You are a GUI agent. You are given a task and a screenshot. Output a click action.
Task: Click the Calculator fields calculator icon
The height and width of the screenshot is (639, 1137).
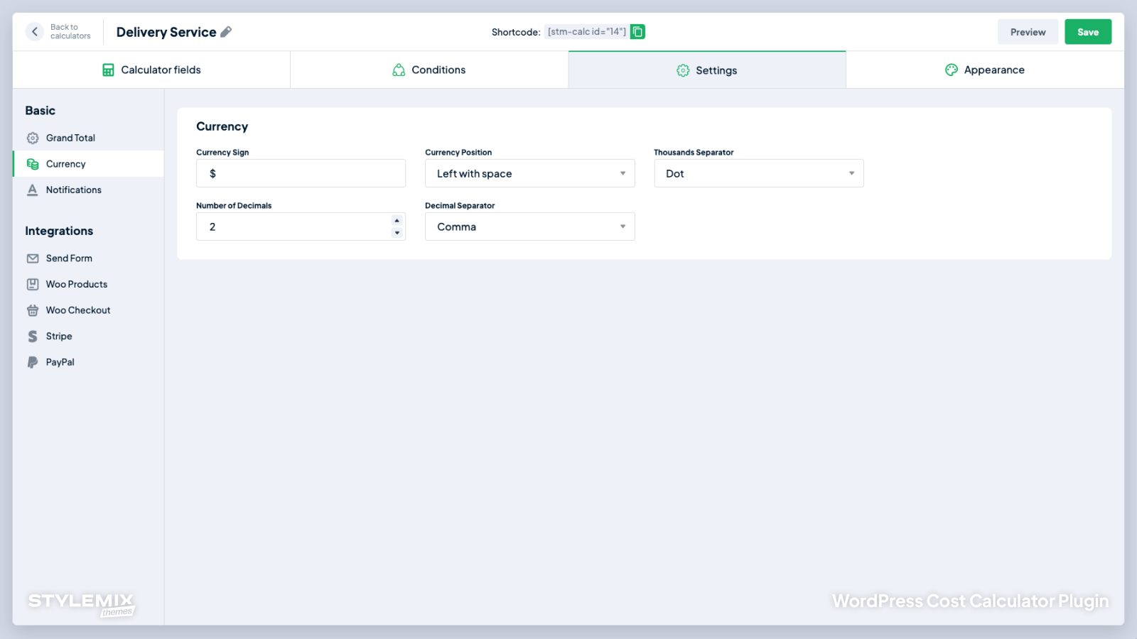pos(108,70)
